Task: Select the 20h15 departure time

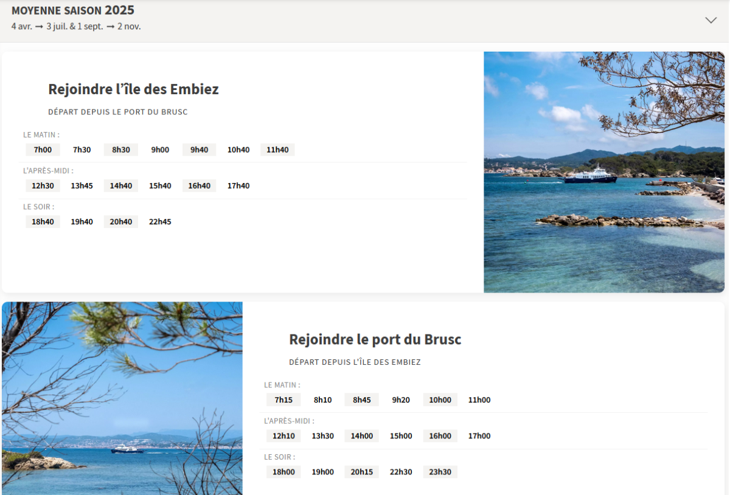Action: pyautogui.click(x=362, y=472)
